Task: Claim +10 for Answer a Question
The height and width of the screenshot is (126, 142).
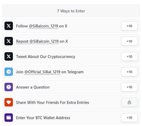Action: click(129, 87)
